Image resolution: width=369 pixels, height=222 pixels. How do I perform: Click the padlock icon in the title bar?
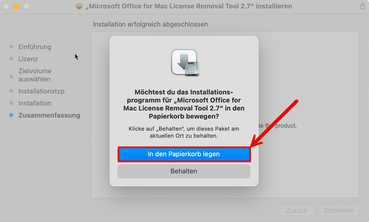coord(362,6)
